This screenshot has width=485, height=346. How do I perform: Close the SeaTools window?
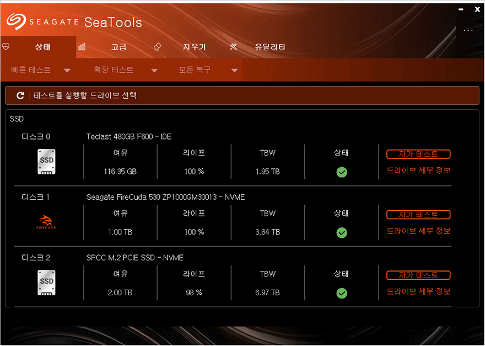(x=477, y=9)
